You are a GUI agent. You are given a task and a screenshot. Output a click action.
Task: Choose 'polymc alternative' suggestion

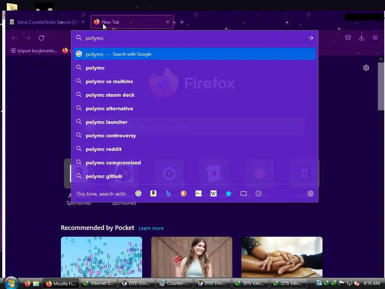tap(195, 108)
